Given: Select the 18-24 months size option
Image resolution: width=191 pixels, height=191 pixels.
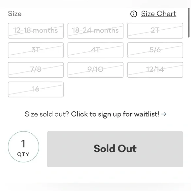Looking at the screenshot, I should [x=95, y=31].
